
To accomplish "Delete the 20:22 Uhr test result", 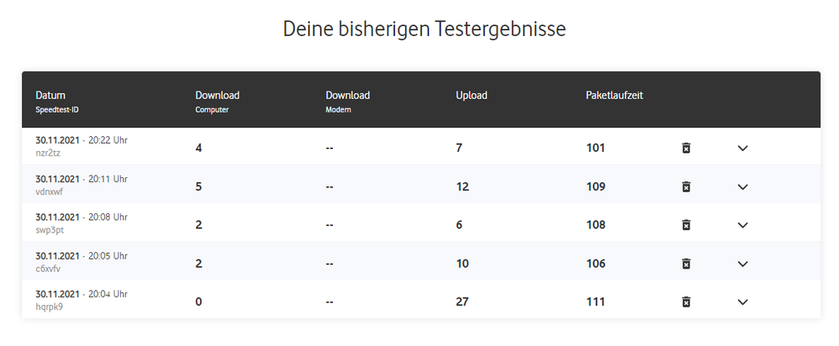I will (x=686, y=149).
